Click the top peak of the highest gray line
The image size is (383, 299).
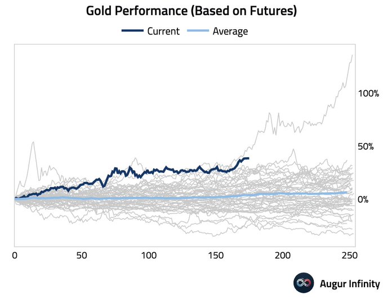353,55
